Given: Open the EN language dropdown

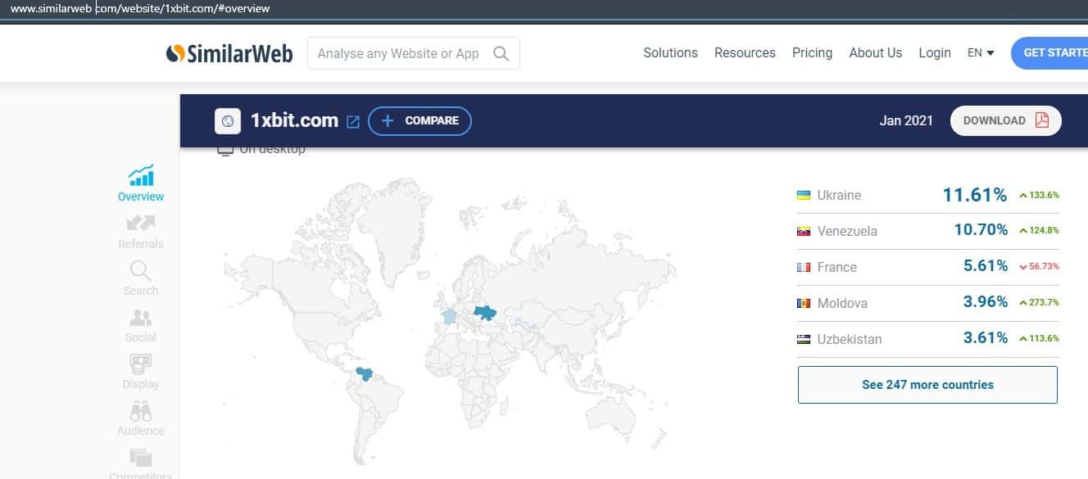Looking at the screenshot, I should point(981,52).
